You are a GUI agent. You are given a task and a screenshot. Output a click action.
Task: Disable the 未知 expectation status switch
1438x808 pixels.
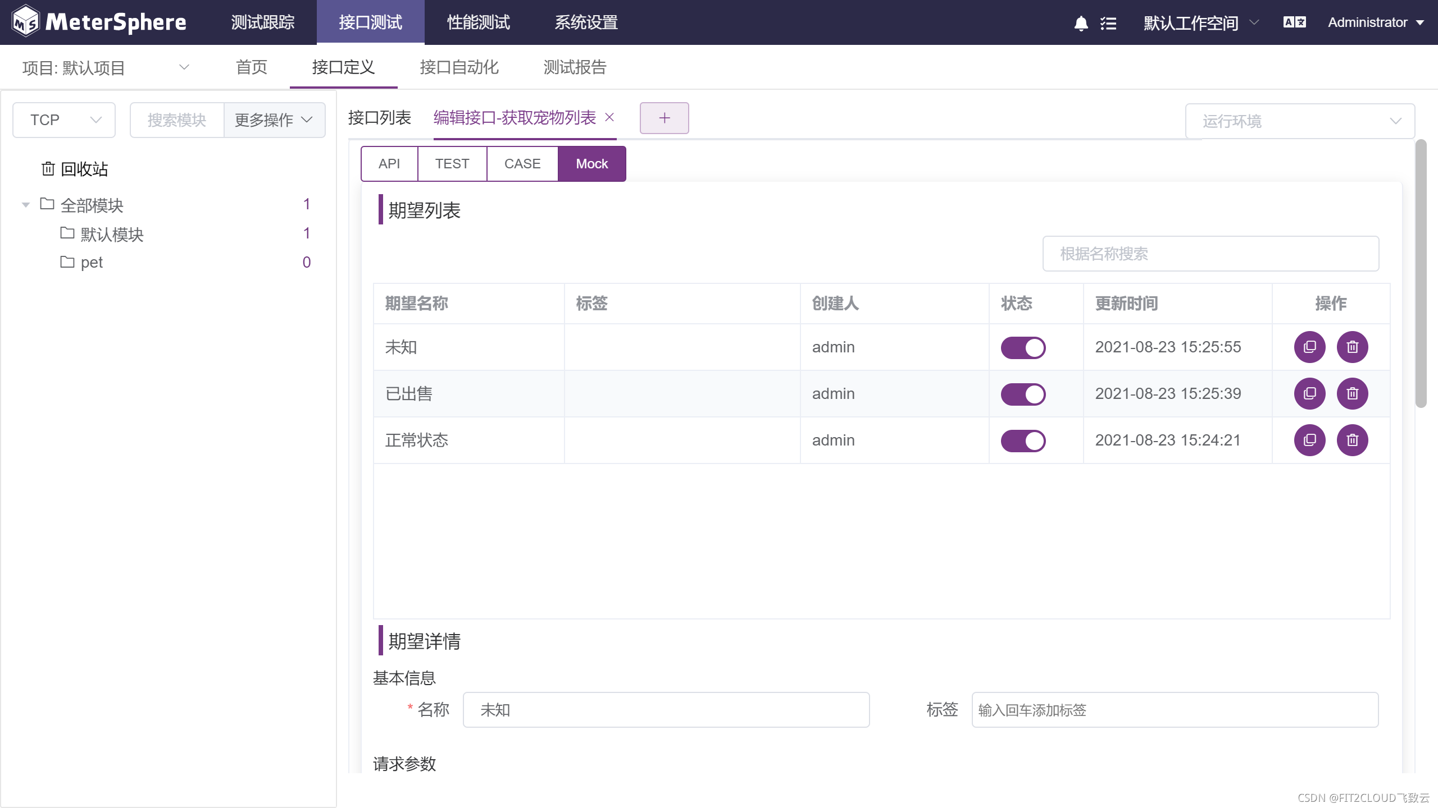click(x=1023, y=348)
